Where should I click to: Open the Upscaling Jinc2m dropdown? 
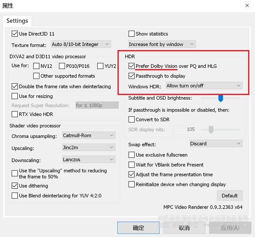coord(88,148)
